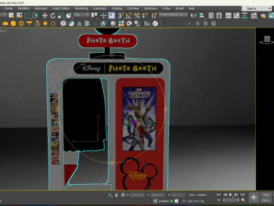Screen dimensions: 274x206
Task: Toggle Scene Explorer icon
Action: [x=211, y=15]
